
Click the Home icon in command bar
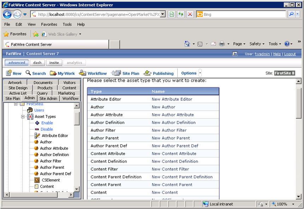[187, 44]
